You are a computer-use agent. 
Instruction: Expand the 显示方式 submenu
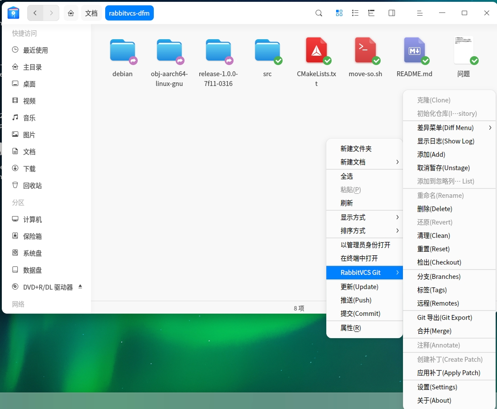365,217
